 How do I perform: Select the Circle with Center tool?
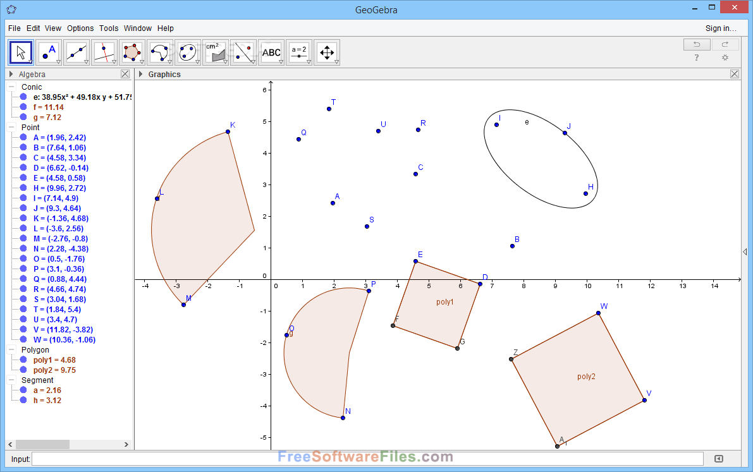coord(159,52)
